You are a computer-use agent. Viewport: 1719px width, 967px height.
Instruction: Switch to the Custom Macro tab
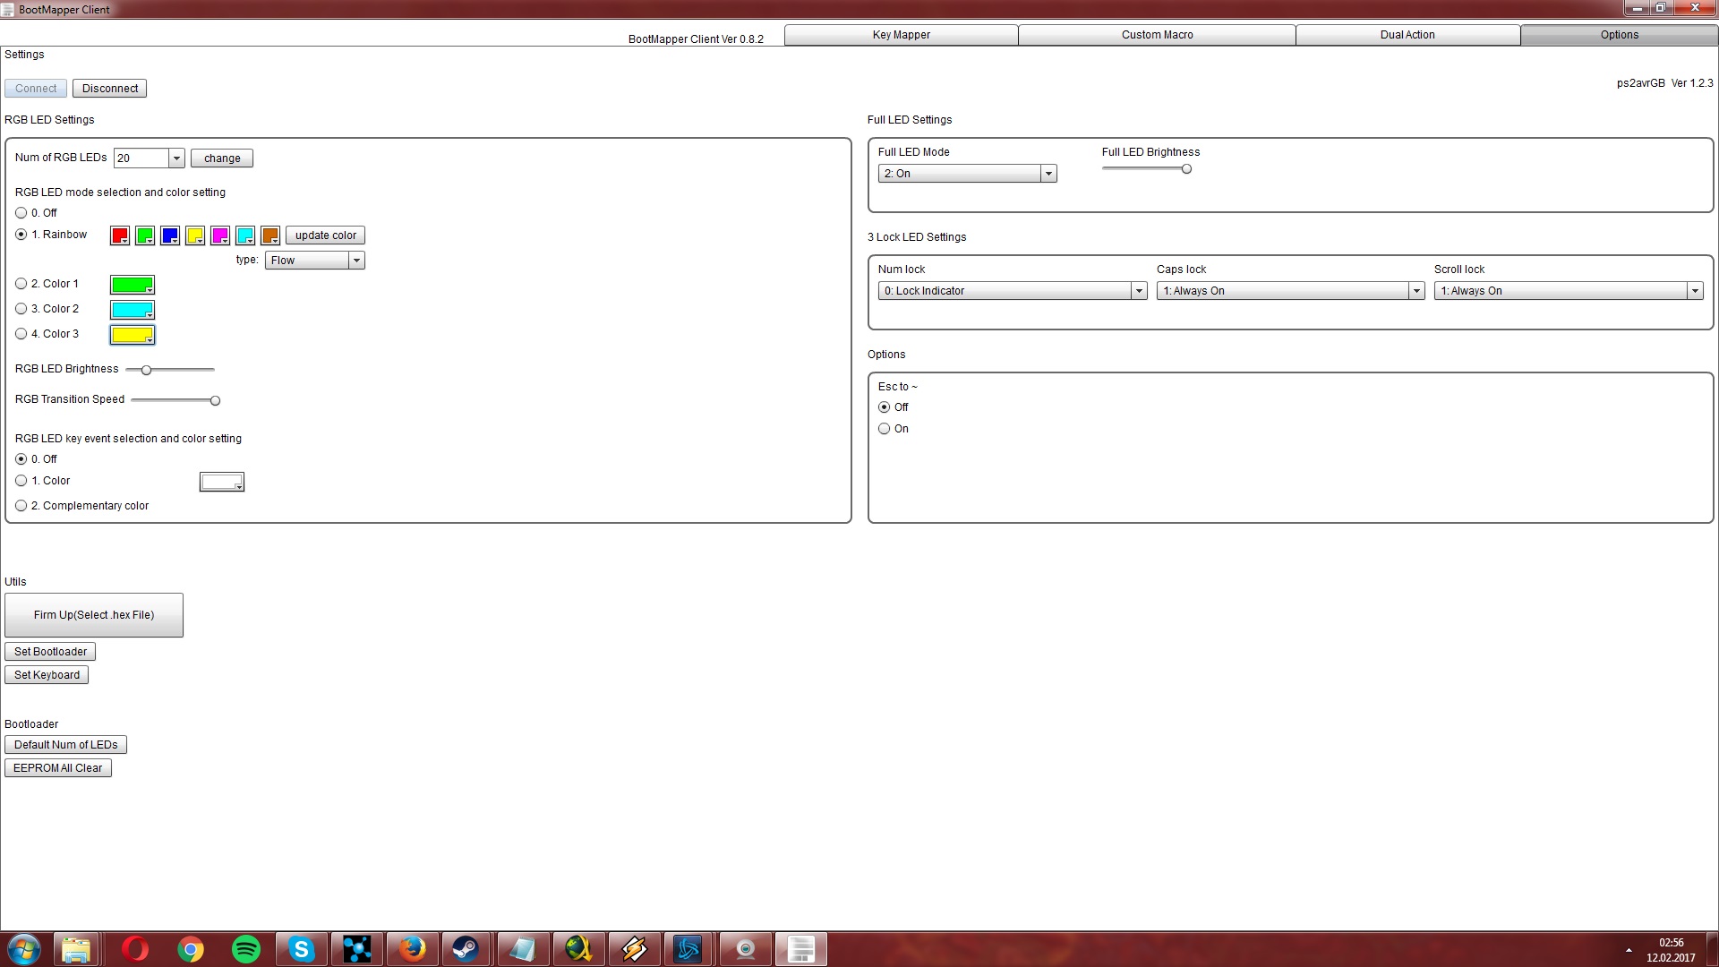coord(1157,35)
